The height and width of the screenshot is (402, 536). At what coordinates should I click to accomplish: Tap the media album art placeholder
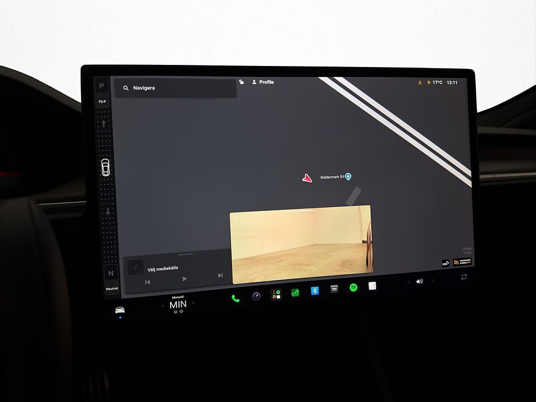point(136,267)
